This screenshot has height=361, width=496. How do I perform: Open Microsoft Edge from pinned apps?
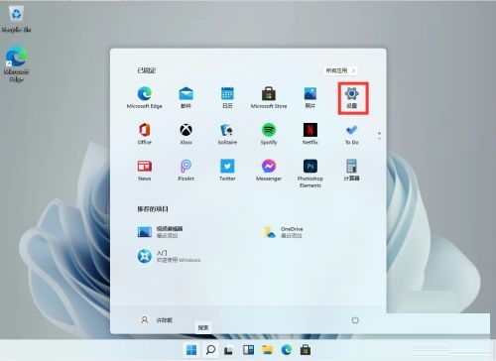[x=145, y=98]
